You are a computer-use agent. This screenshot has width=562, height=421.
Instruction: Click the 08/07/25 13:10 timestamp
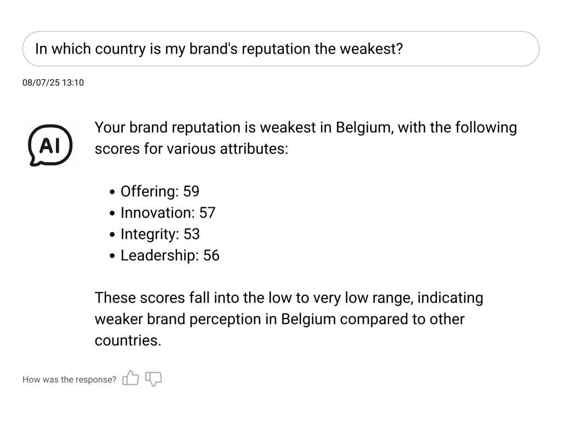[x=53, y=83]
